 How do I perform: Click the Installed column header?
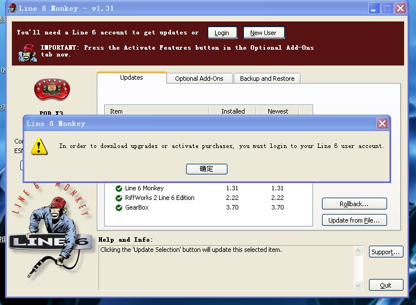[233, 111]
